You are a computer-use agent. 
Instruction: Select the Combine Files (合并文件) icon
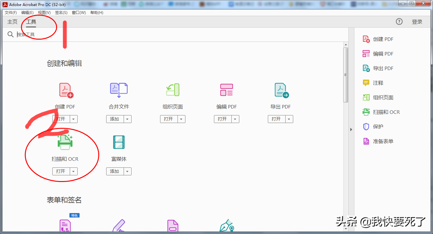pyautogui.click(x=119, y=90)
